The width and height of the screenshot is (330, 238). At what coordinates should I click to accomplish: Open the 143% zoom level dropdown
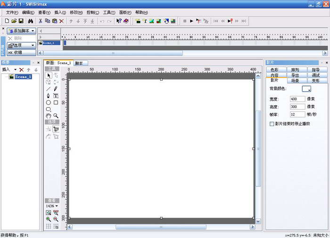tap(52, 206)
